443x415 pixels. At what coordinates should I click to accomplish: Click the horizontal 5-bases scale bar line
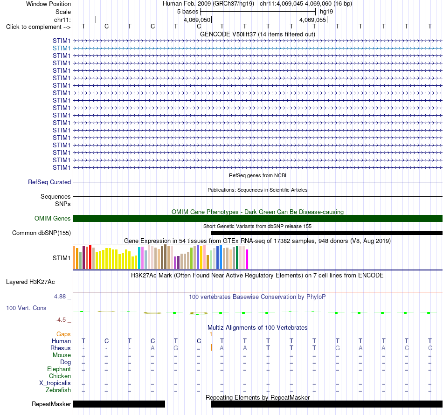pyautogui.click(x=258, y=12)
